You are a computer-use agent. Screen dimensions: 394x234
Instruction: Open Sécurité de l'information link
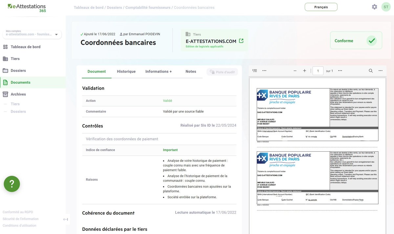(x=20, y=219)
